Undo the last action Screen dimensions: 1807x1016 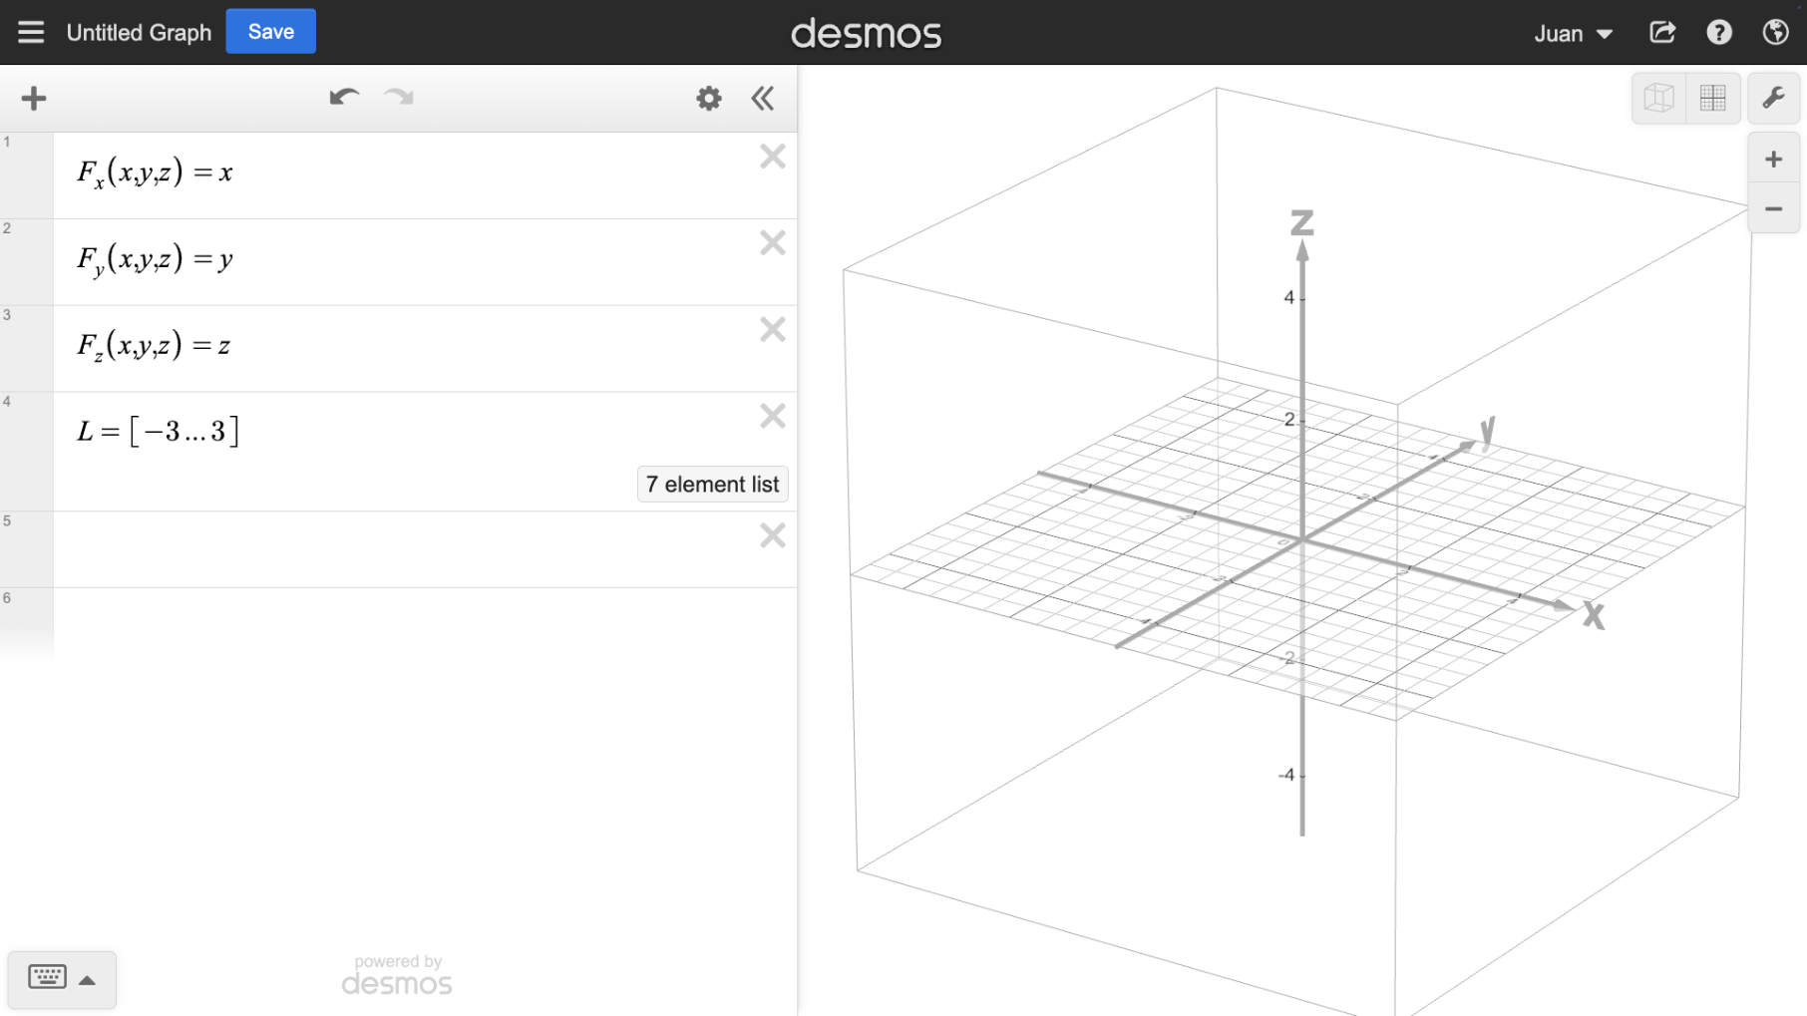click(x=343, y=97)
